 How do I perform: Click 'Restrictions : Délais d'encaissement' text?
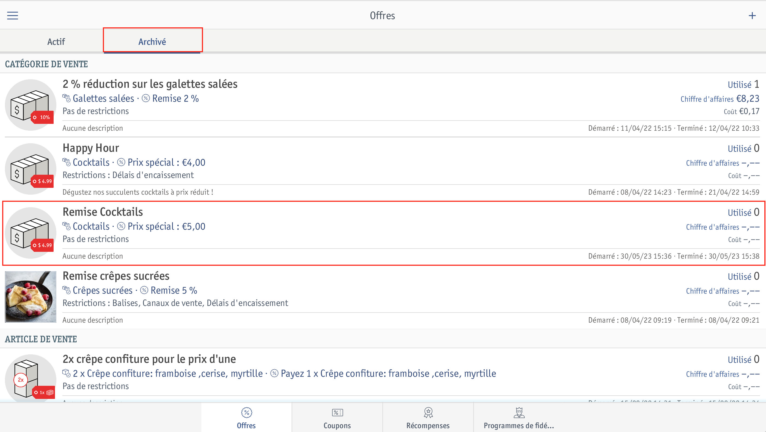[x=128, y=175]
